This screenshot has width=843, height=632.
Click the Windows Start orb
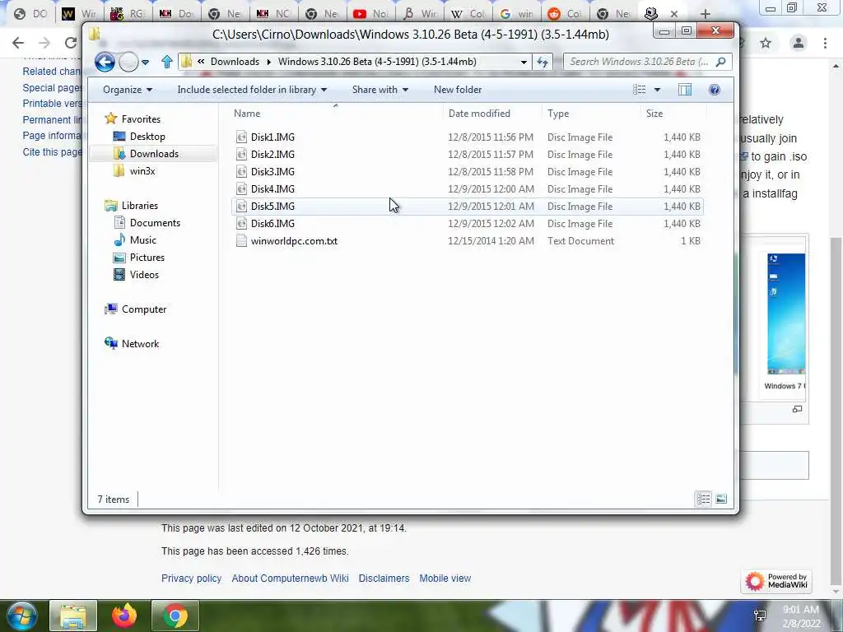click(21, 616)
